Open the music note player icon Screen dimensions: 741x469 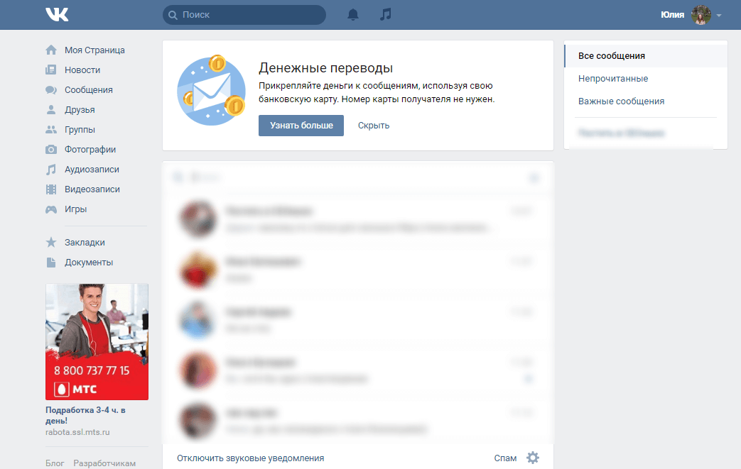[385, 15]
